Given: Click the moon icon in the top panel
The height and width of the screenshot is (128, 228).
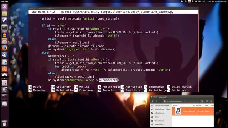Looking at the screenshot, I should tap(182, 1).
